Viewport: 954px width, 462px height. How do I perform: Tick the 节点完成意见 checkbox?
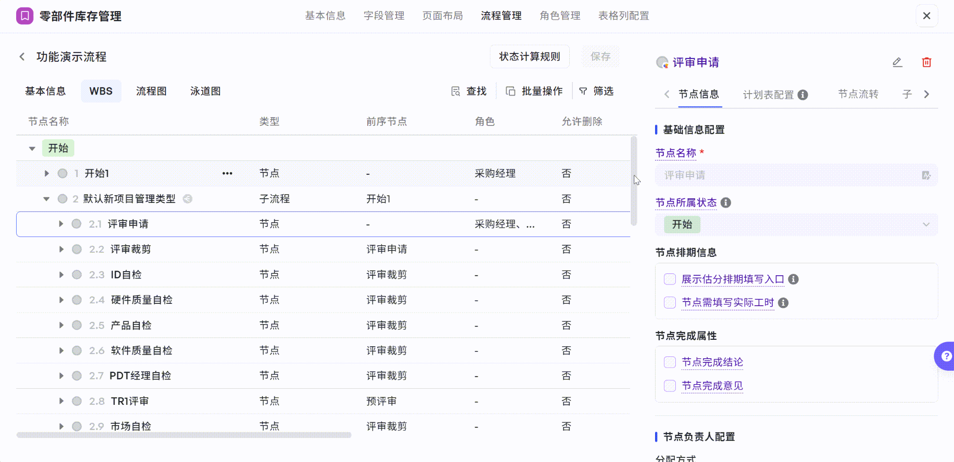670,386
